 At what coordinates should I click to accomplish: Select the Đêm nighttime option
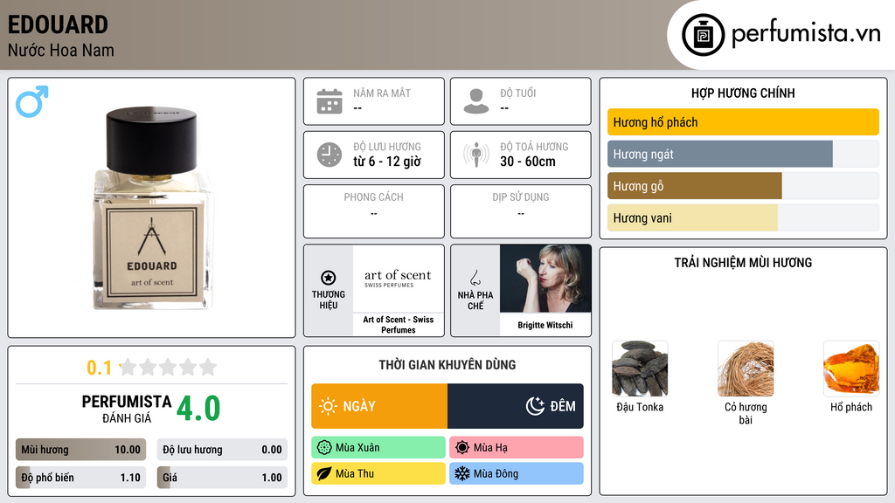tap(516, 406)
